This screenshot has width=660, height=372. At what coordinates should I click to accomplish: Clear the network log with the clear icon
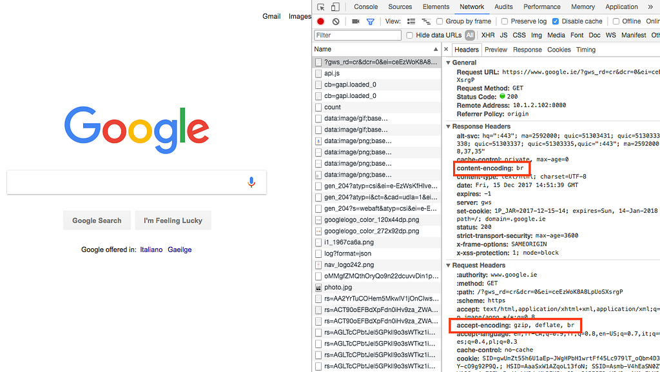[x=335, y=21]
